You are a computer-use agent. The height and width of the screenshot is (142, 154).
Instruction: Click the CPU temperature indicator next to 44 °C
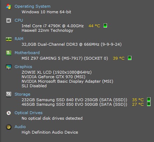click(x=105, y=25)
